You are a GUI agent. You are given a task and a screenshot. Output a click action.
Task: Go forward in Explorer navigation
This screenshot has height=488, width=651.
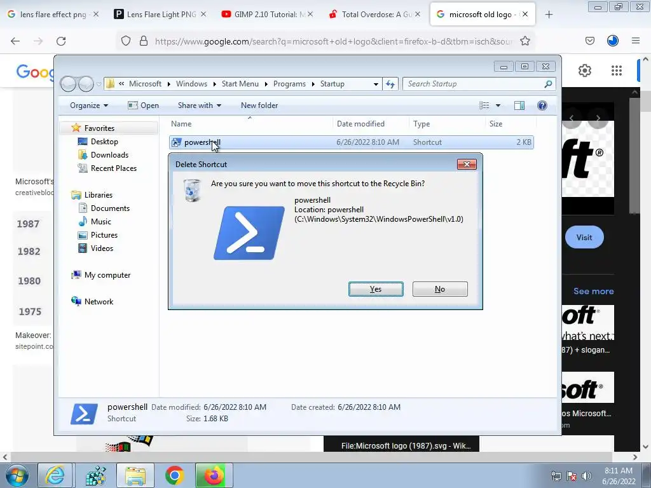point(86,84)
